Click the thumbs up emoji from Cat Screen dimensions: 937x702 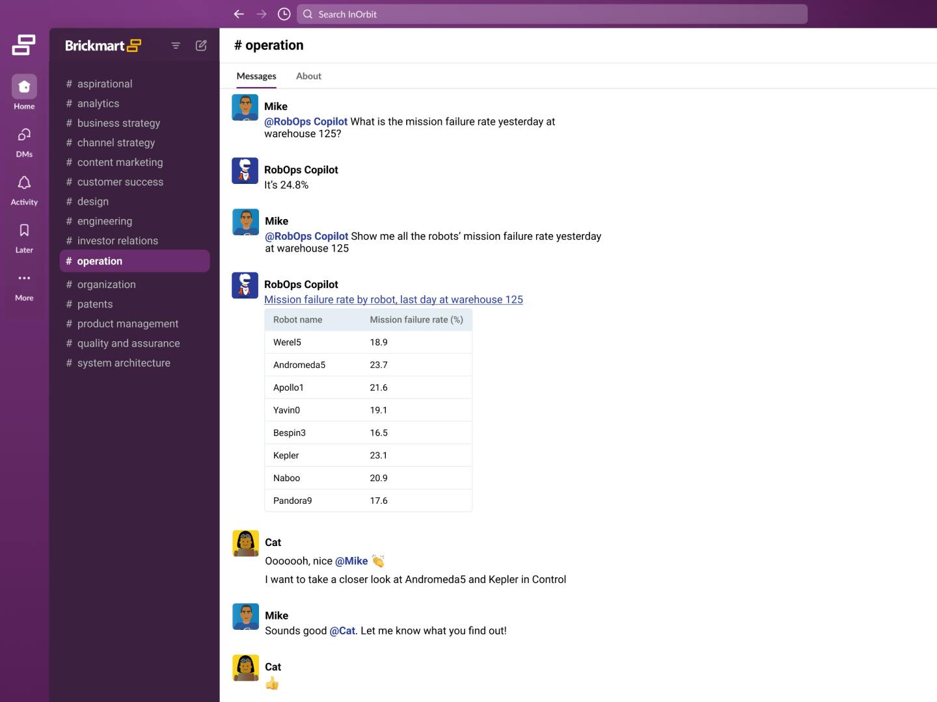272,683
